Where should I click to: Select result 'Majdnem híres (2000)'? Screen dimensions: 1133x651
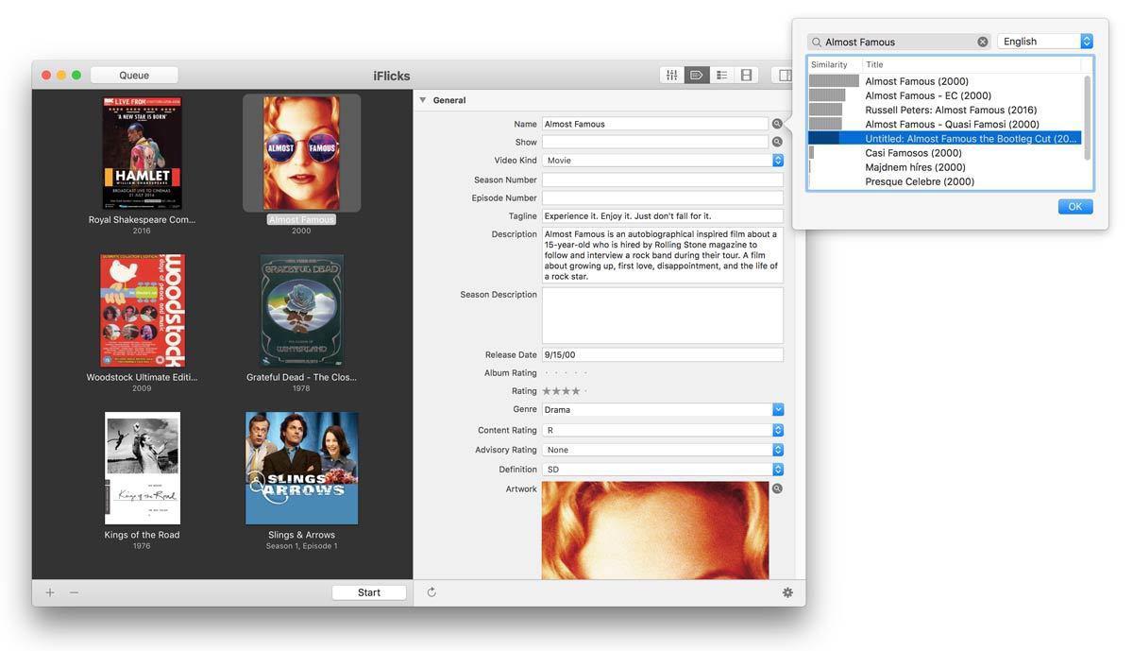click(x=945, y=167)
